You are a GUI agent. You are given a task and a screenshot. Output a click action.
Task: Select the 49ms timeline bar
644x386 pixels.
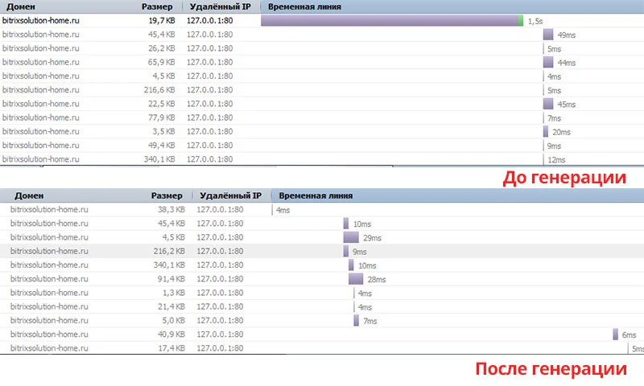[548, 35]
